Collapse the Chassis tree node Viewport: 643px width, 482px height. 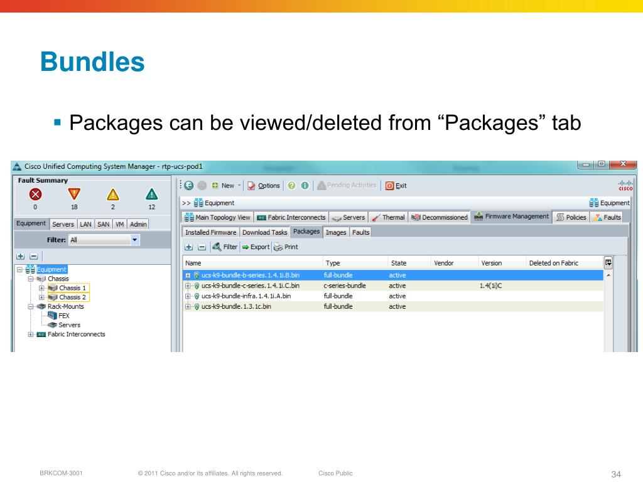coord(31,279)
